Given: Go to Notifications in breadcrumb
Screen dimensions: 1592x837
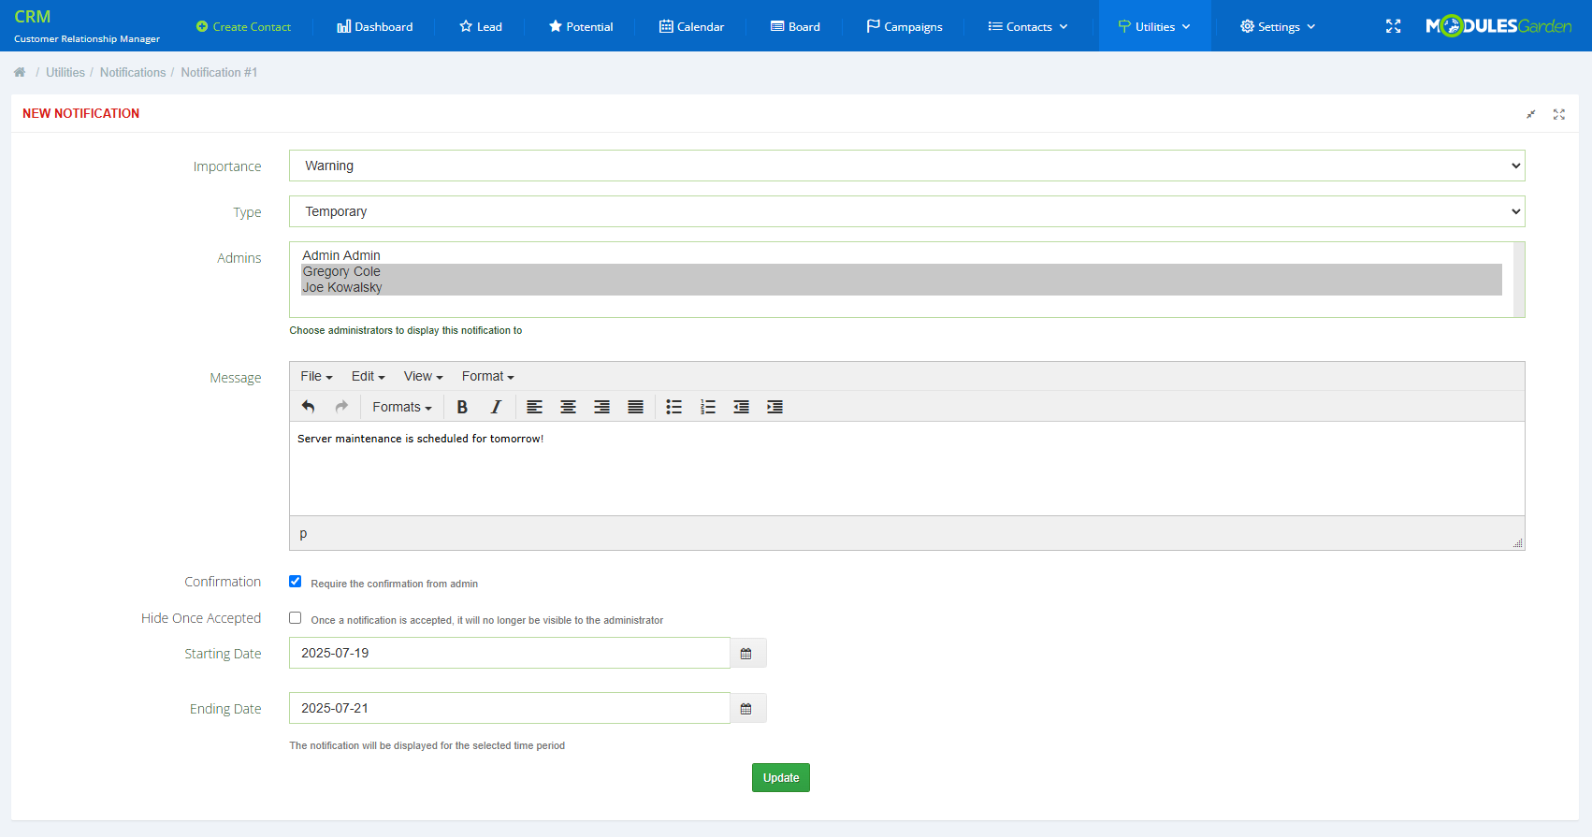Looking at the screenshot, I should pos(133,72).
